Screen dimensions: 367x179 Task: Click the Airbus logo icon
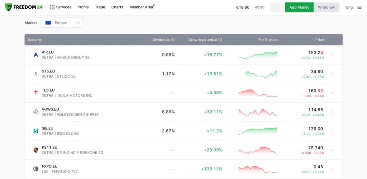pos(35,55)
